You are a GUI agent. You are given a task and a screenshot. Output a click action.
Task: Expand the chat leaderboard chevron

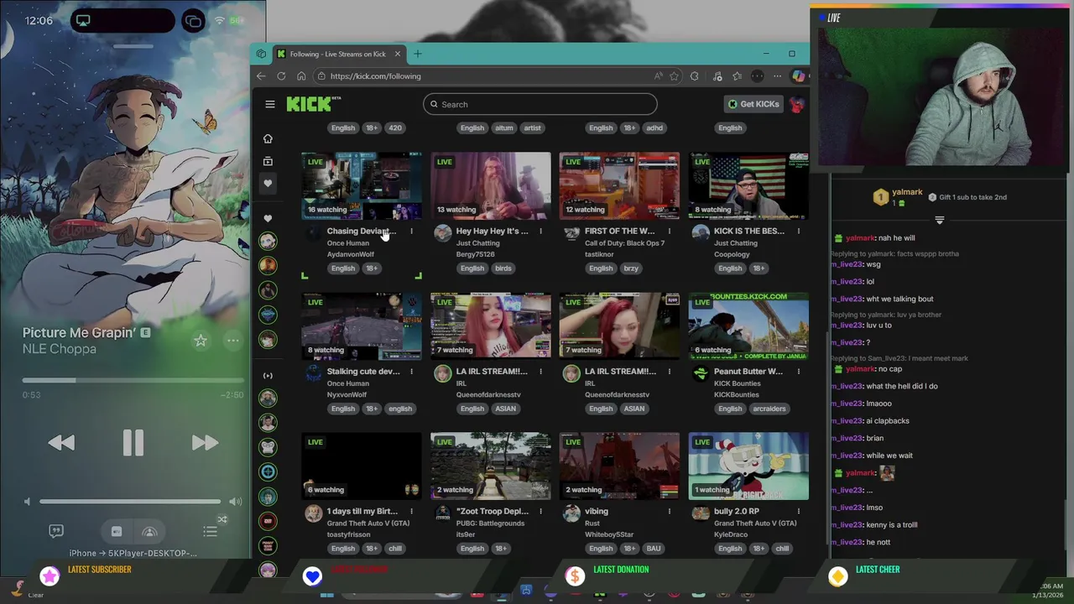point(939,220)
